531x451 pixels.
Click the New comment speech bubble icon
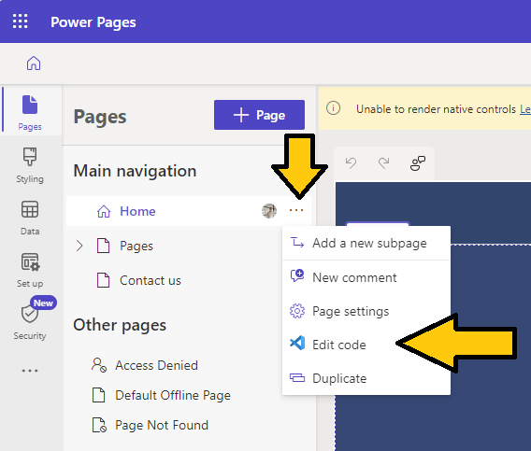point(297,275)
